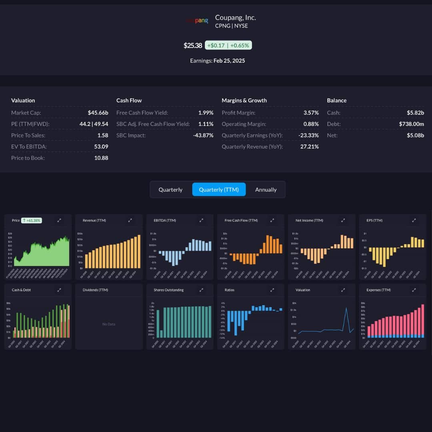This screenshot has width=432, height=432.
Task: Click the Debt: label in Balance
Action: click(x=334, y=124)
